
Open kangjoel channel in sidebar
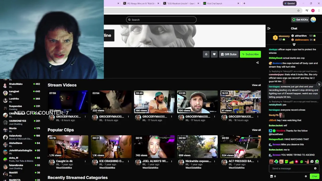[21, 93]
